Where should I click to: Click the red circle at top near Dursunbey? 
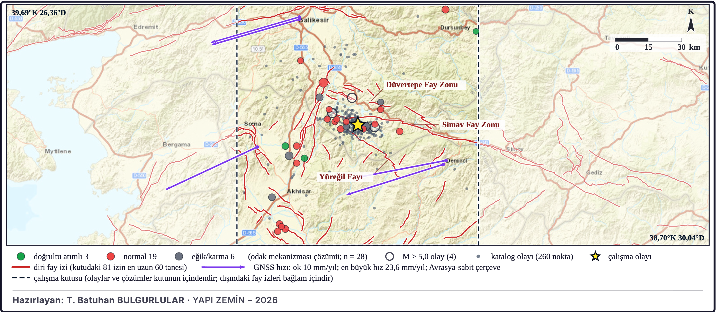click(445, 9)
